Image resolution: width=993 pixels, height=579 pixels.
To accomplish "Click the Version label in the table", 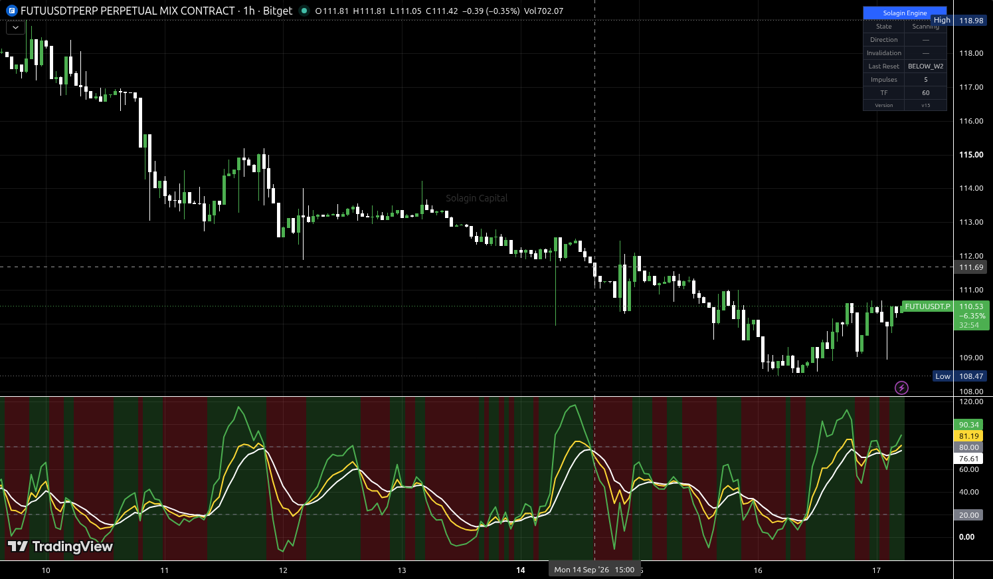I will pyautogui.click(x=884, y=105).
